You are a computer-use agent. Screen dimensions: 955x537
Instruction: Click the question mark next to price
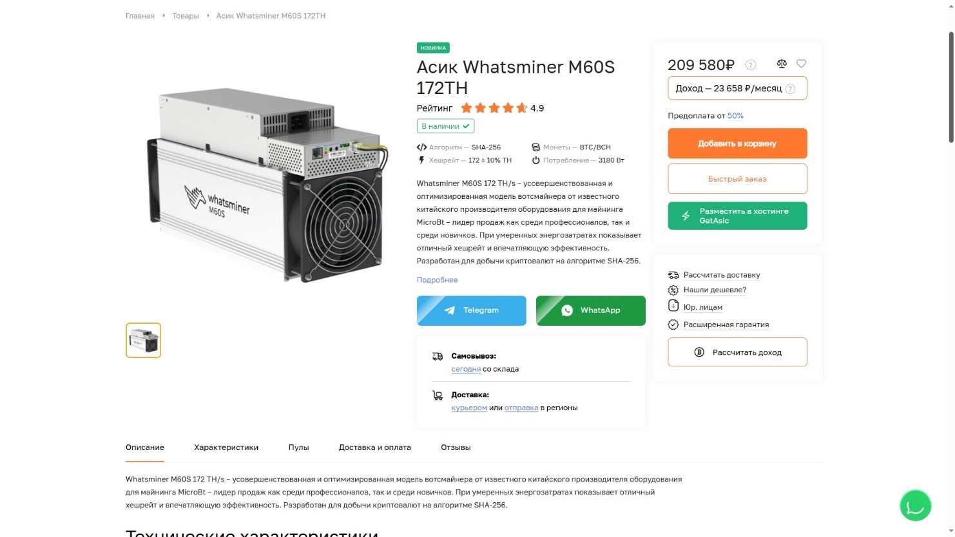[751, 65]
